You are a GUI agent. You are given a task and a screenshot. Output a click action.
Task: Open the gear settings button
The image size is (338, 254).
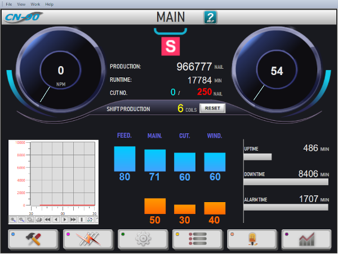coord(143,239)
